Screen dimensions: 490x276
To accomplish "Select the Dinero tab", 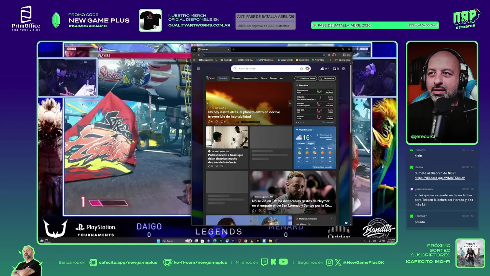I will click(x=264, y=78).
